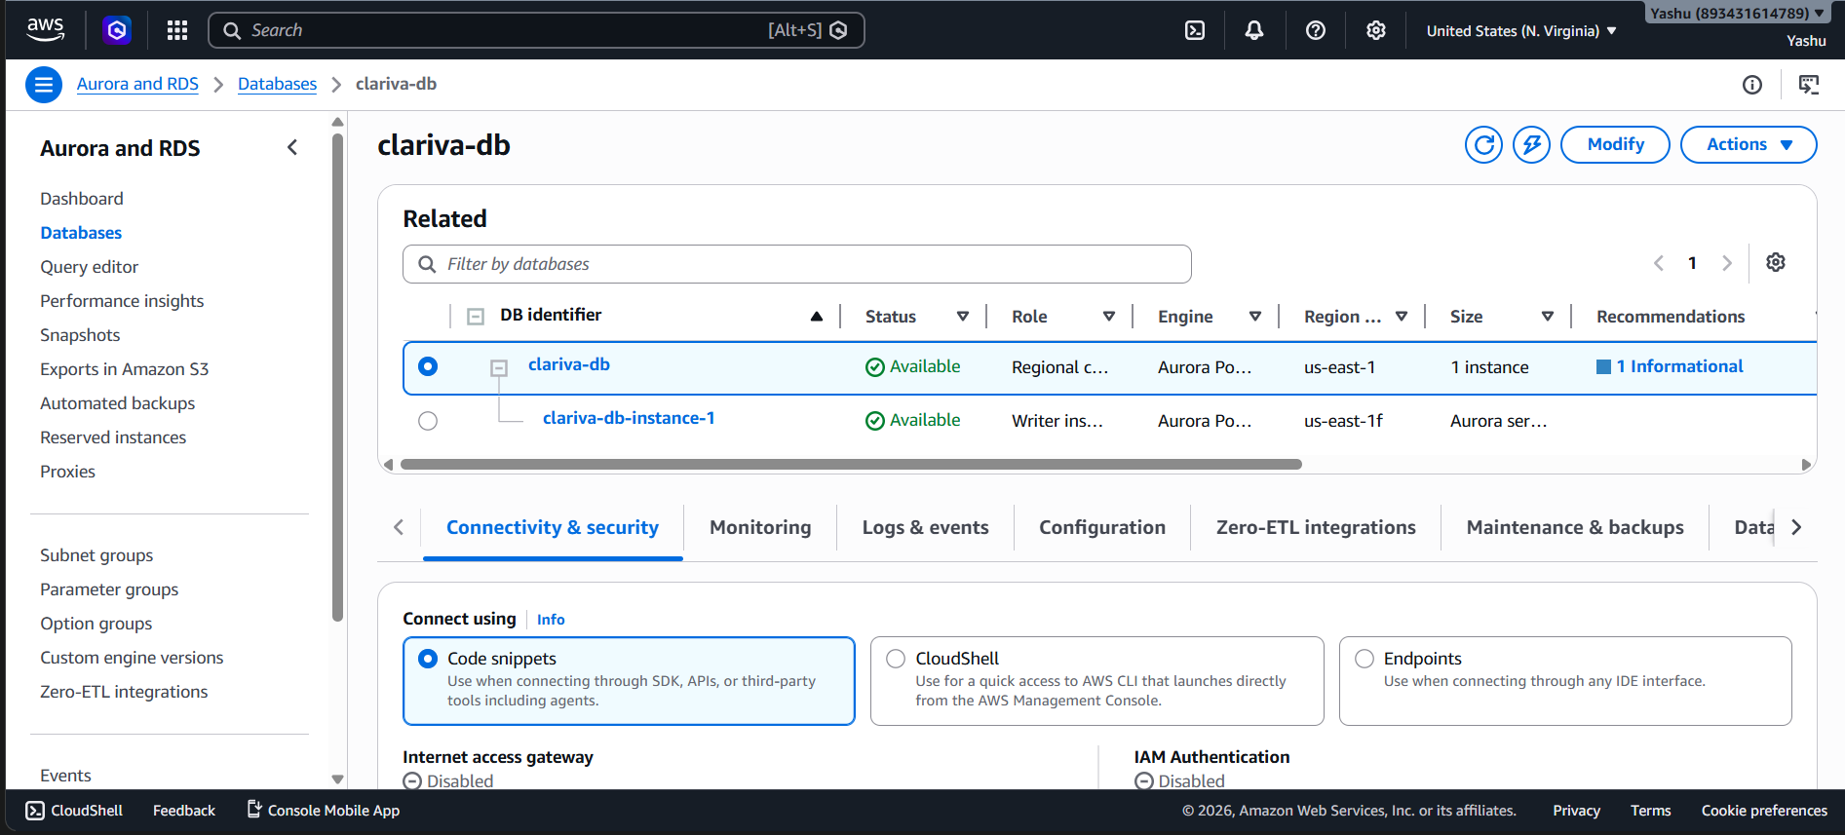Open the 1 Informational recommendation link

(x=1679, y=366)
